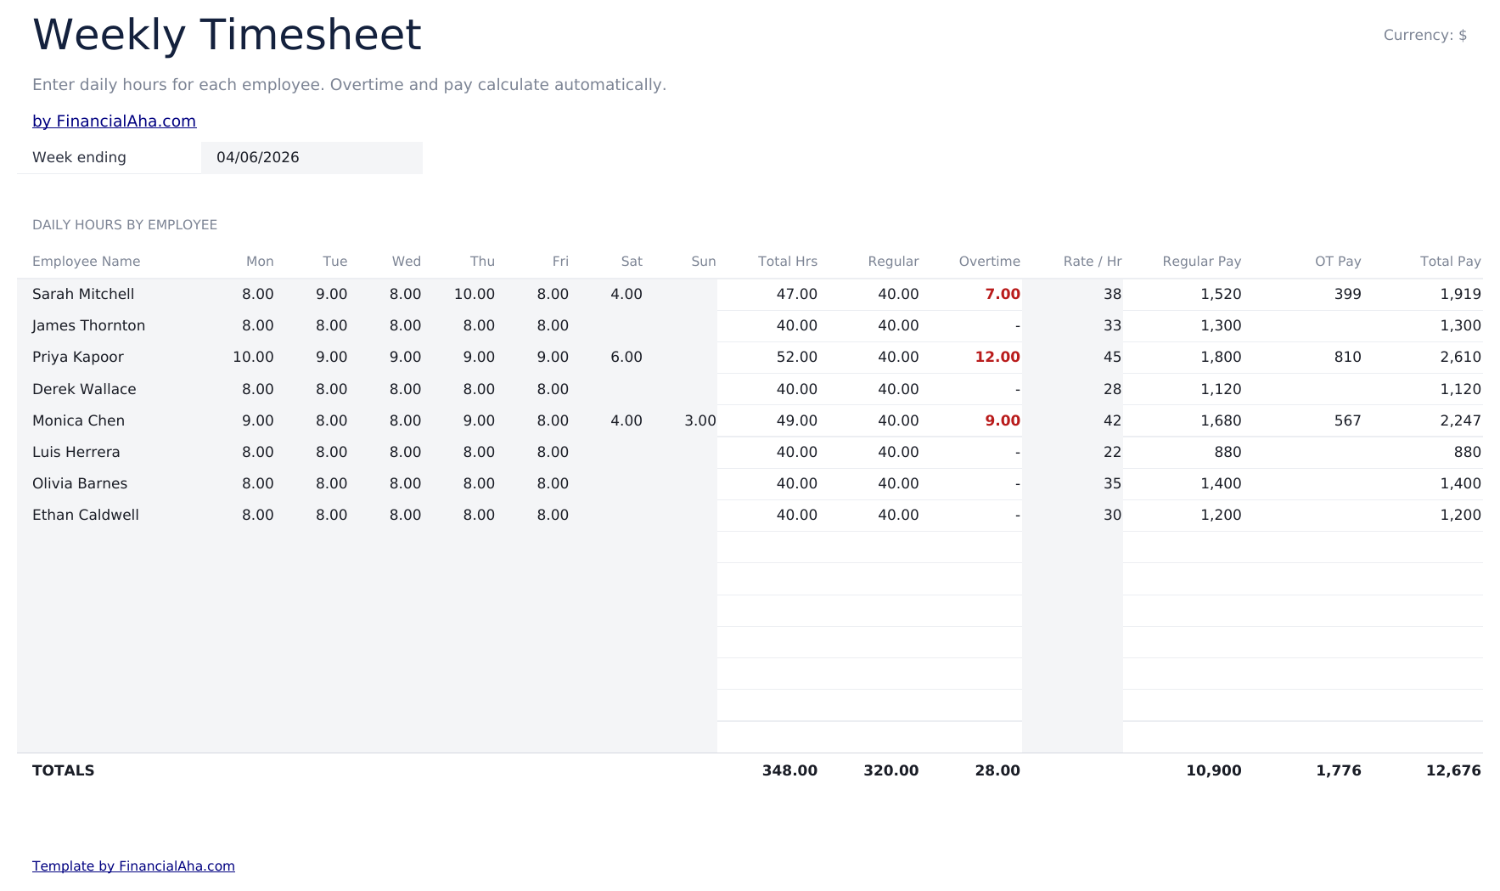Viewport: 1500px width, 891px height.
Task: Select Priya Kapoor's total hours 52.00
Action: (x=797, y=357)
